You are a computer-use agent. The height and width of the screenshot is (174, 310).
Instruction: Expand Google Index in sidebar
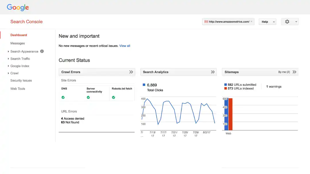point(8,66)
